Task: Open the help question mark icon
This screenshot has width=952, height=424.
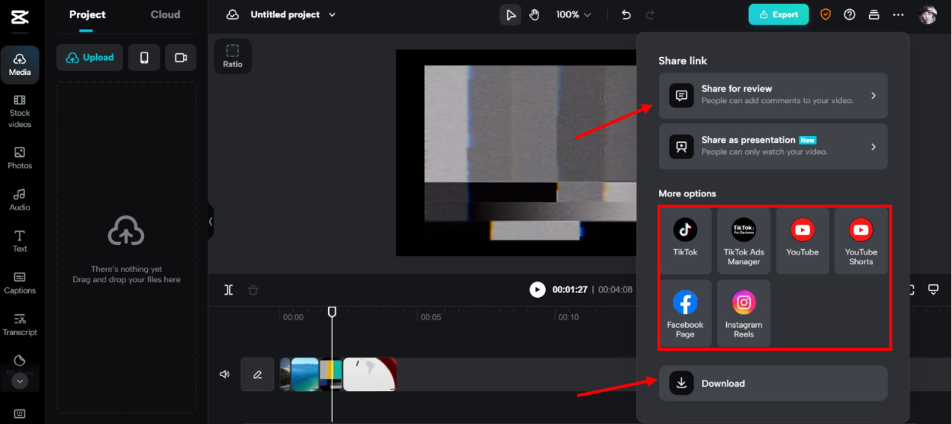Action: 850,15
